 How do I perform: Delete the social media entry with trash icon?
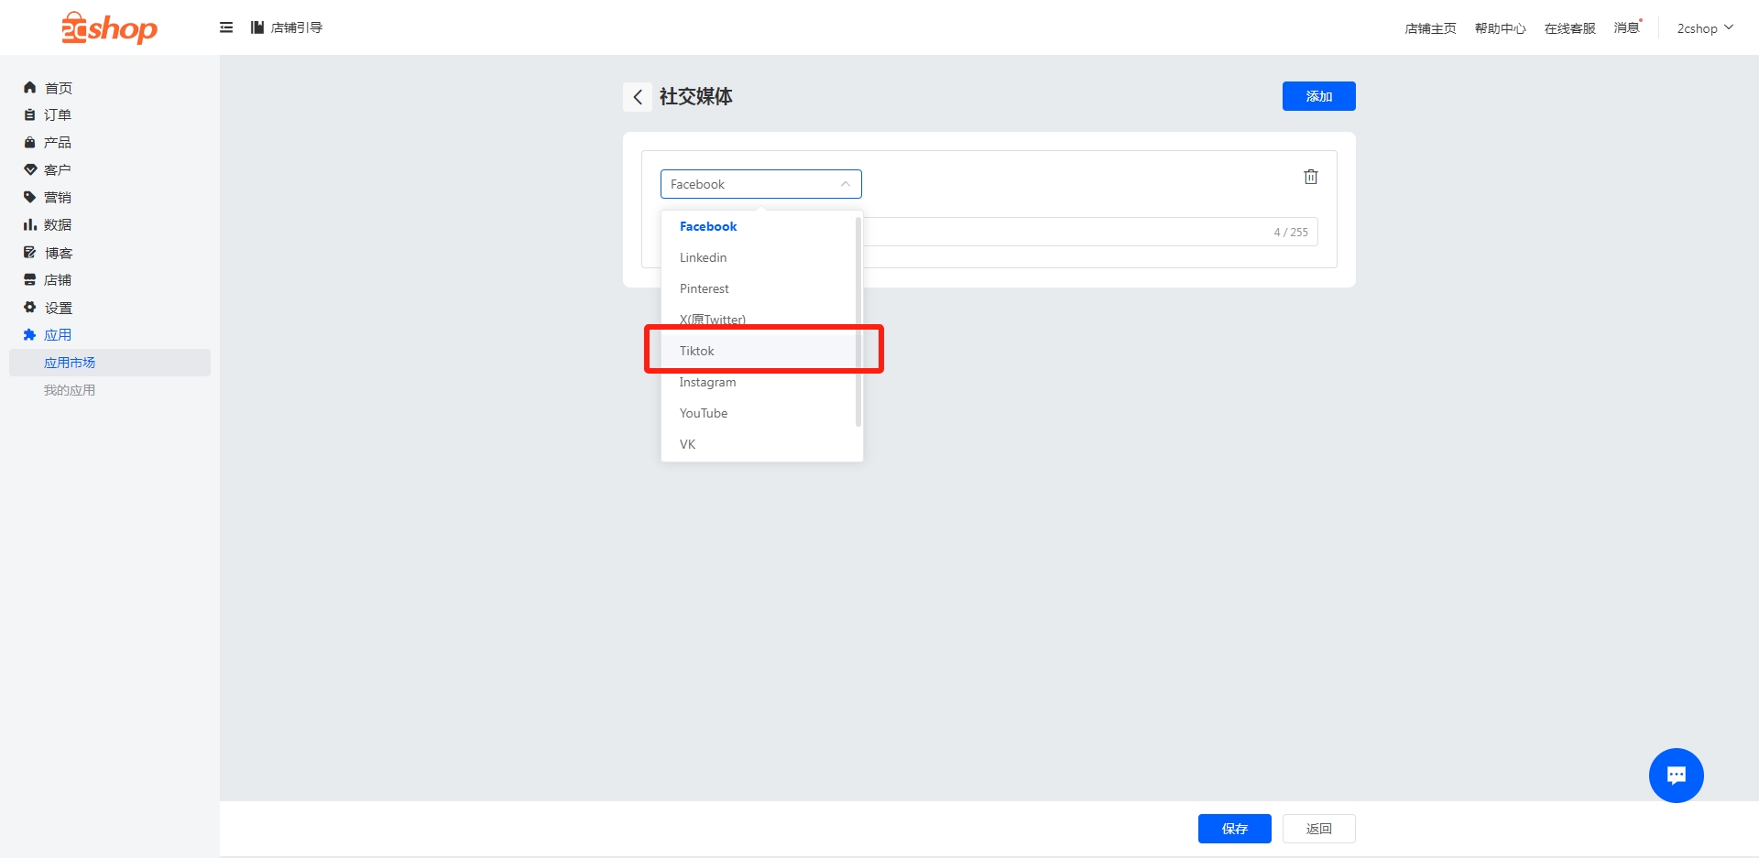pos(1311,177)
